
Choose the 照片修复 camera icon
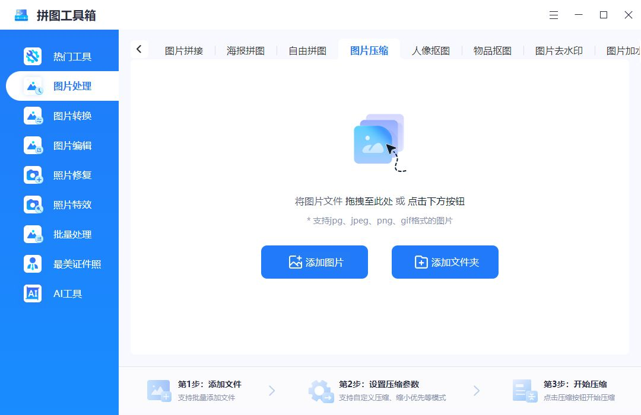33,175
